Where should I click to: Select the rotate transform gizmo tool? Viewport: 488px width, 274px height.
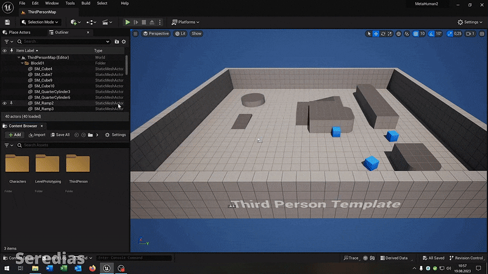pyautogui.click(x=383, y=33)
